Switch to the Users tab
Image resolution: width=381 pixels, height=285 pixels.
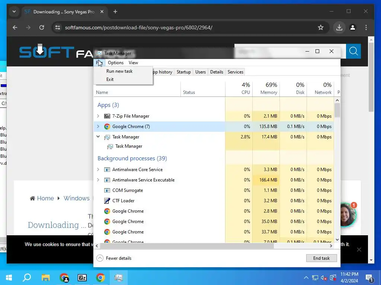201,72
